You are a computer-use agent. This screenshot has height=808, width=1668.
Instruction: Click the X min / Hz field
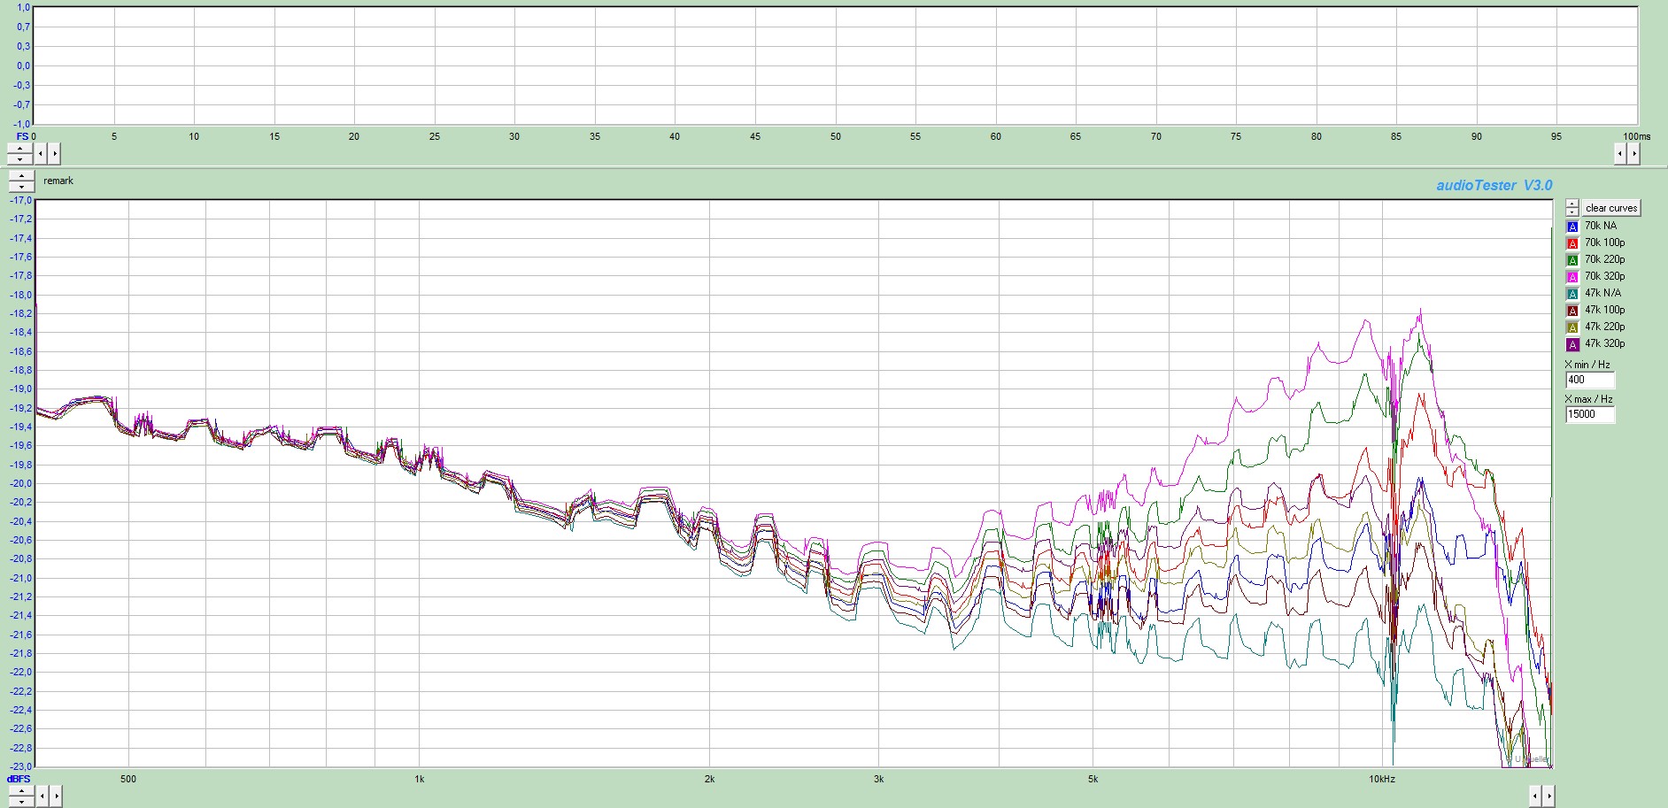1589,380
